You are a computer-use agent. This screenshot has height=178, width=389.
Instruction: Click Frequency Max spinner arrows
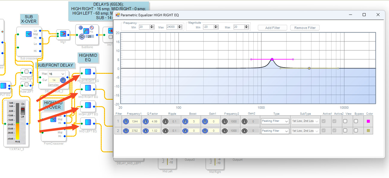[180, 27]
